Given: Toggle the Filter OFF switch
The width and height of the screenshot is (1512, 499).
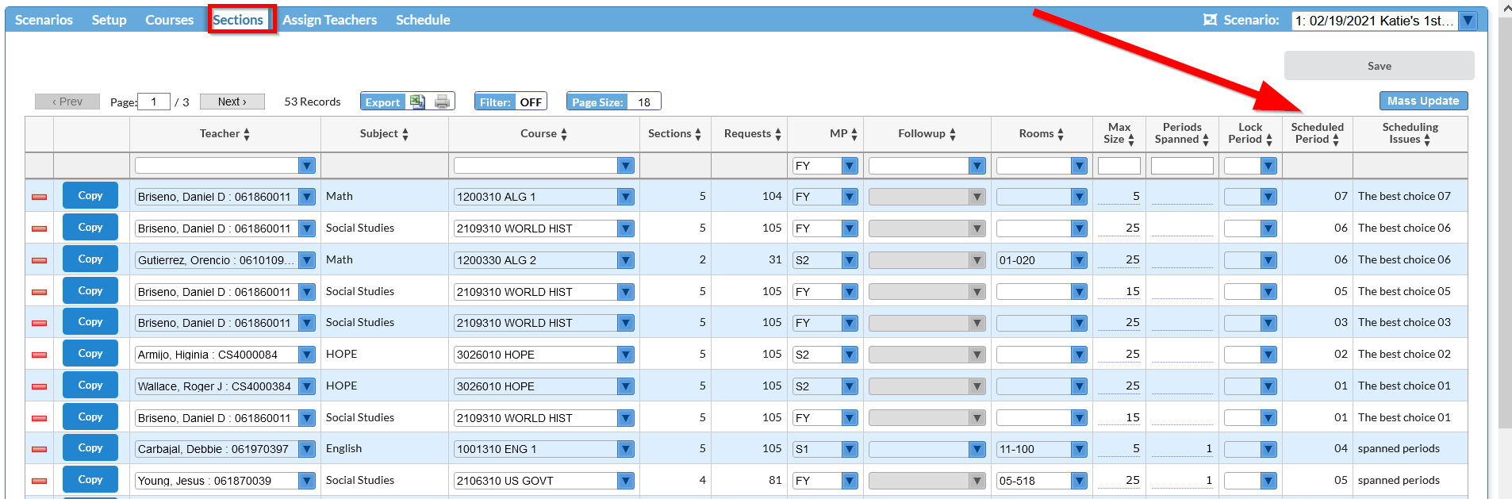Looking at the screenshot, I should (x=530, y=102).
